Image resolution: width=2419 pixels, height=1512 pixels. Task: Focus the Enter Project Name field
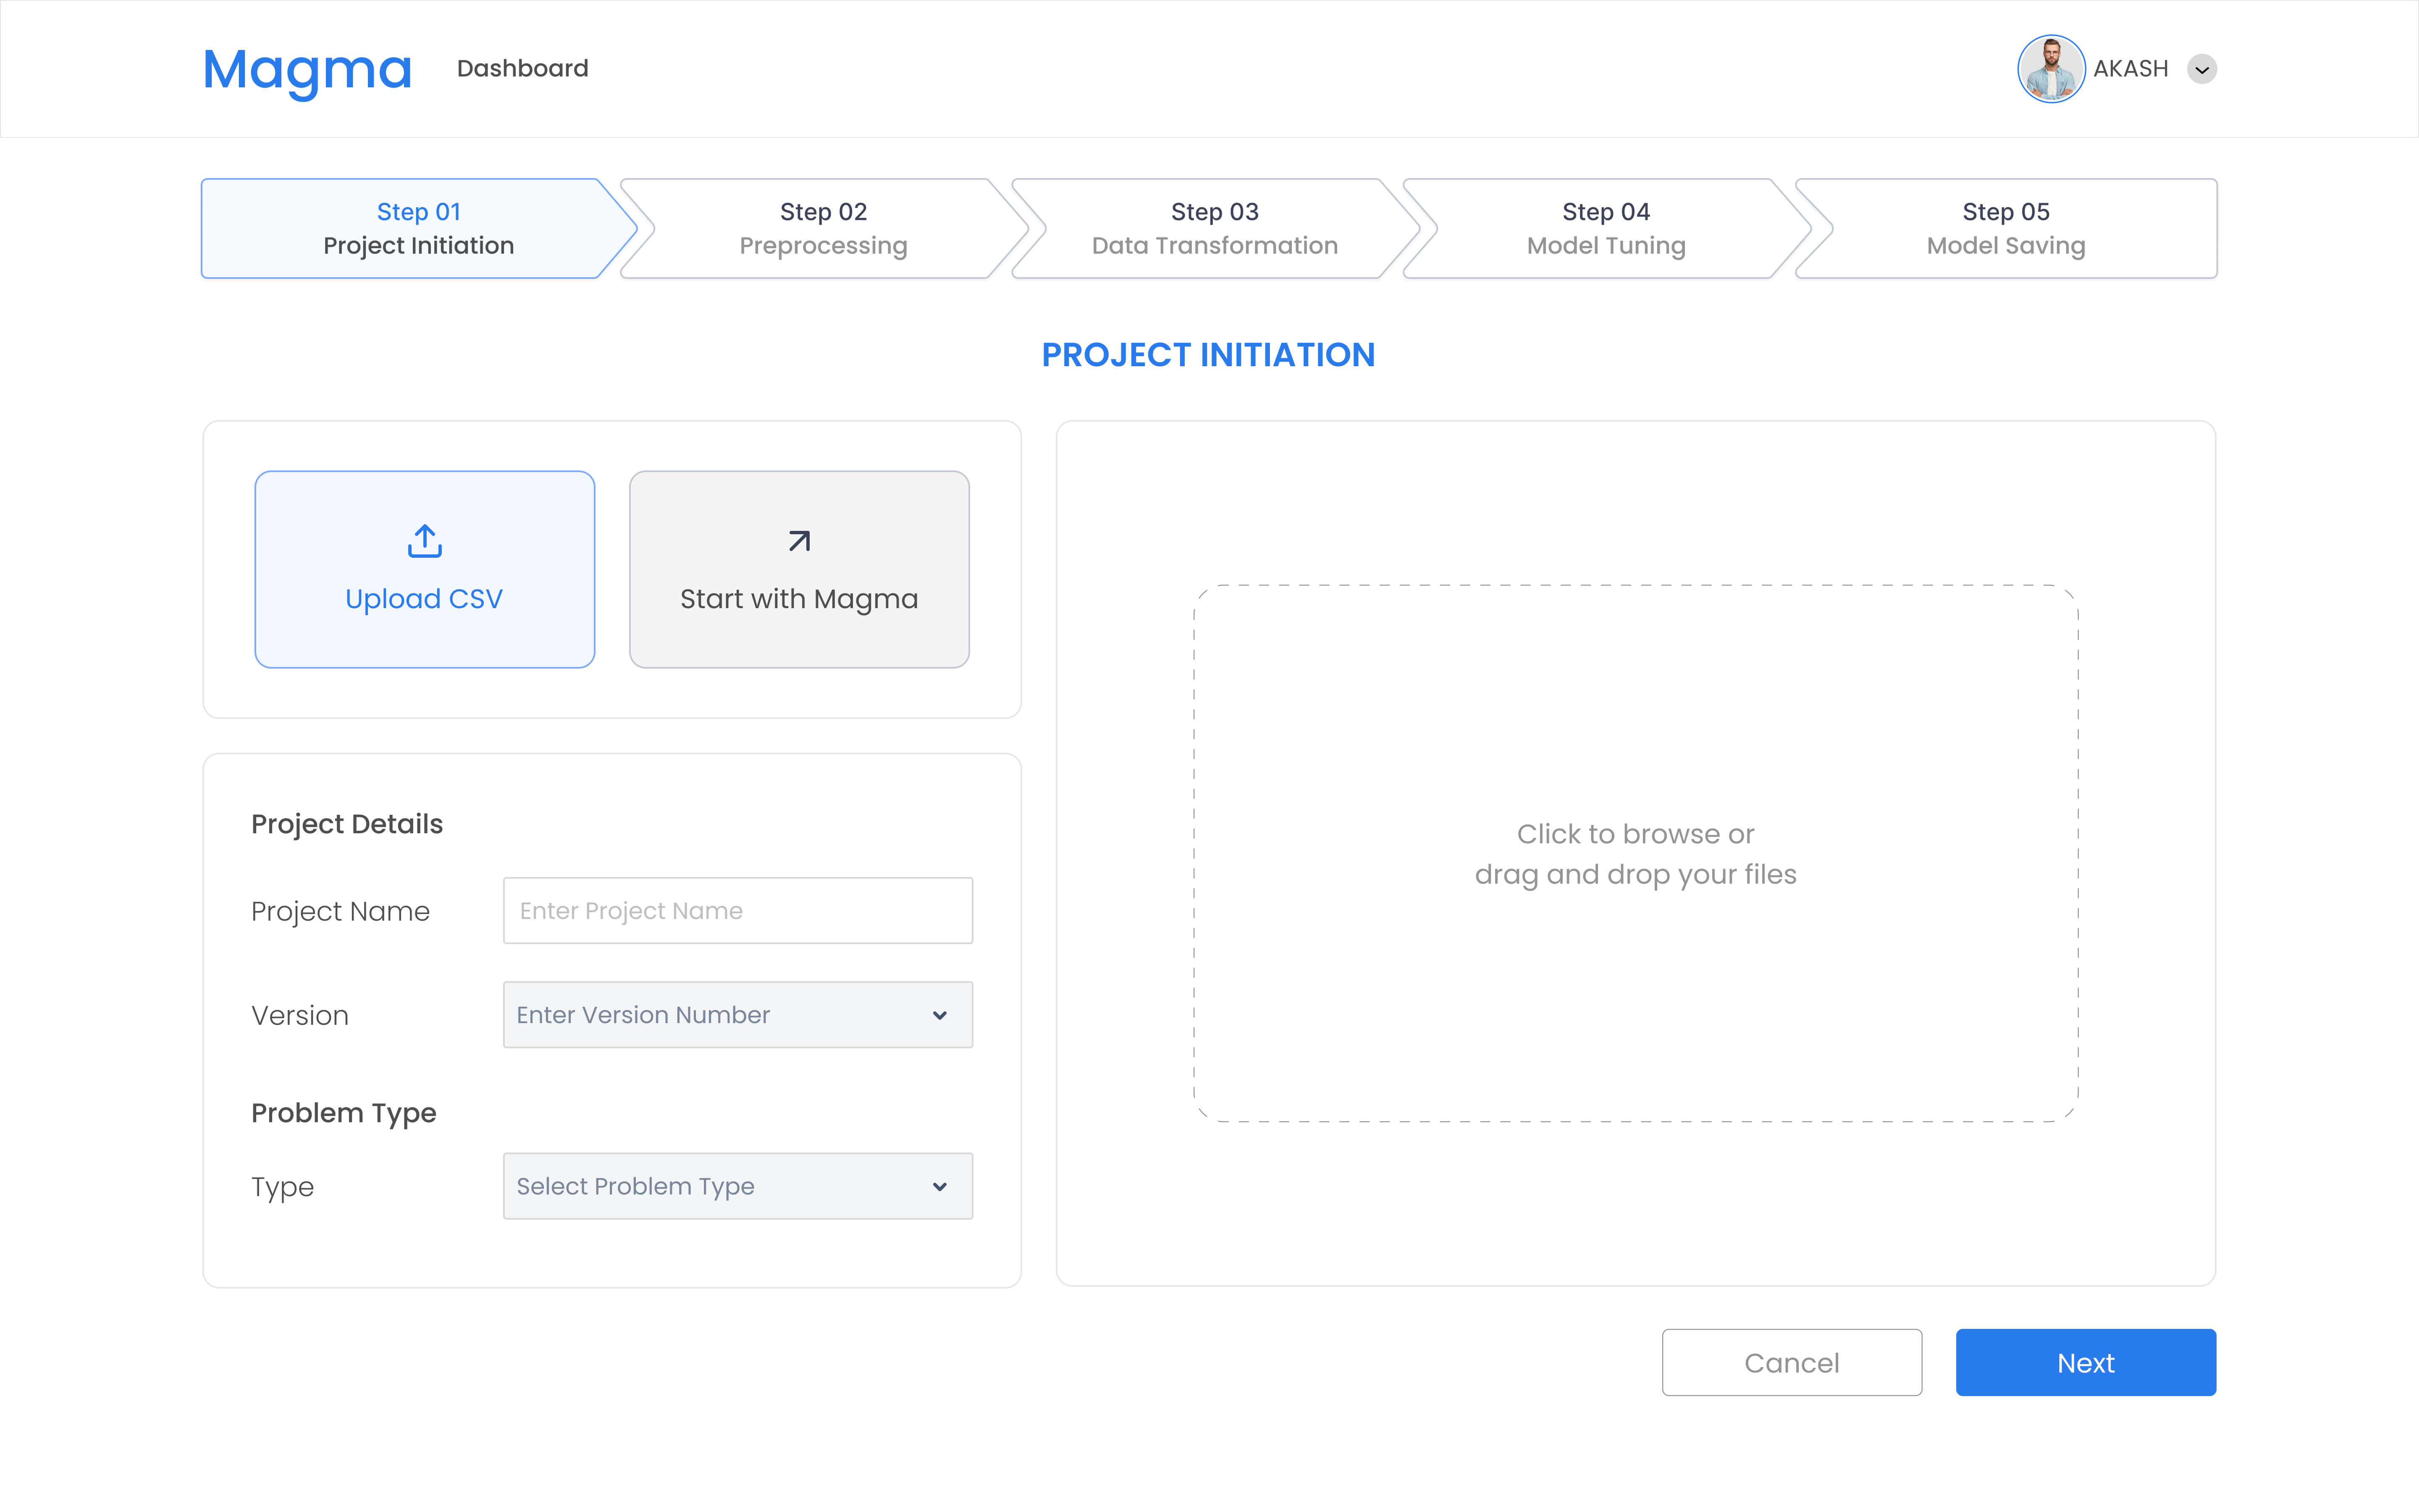[x=738, y=910]
